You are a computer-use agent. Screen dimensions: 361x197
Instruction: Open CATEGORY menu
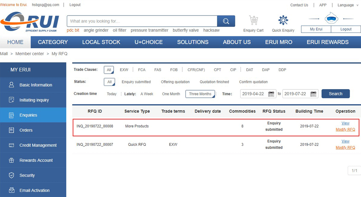click(53, 42)
